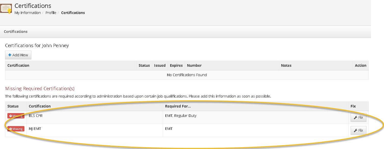Select the bold Certifications breadcrumb item
The image size is (384, 149).
(x=73, y=13)
